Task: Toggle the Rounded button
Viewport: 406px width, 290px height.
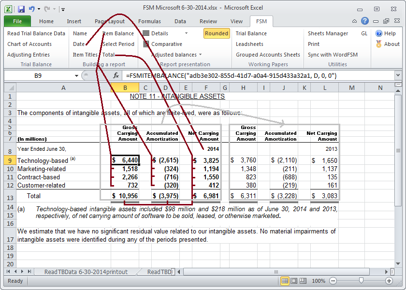Action: click(x=217, y=33)
